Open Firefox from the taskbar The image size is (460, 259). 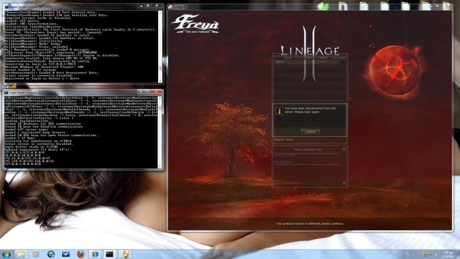coord(80,254)
